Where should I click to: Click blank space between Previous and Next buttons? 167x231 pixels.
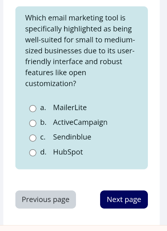coord(88,200)
